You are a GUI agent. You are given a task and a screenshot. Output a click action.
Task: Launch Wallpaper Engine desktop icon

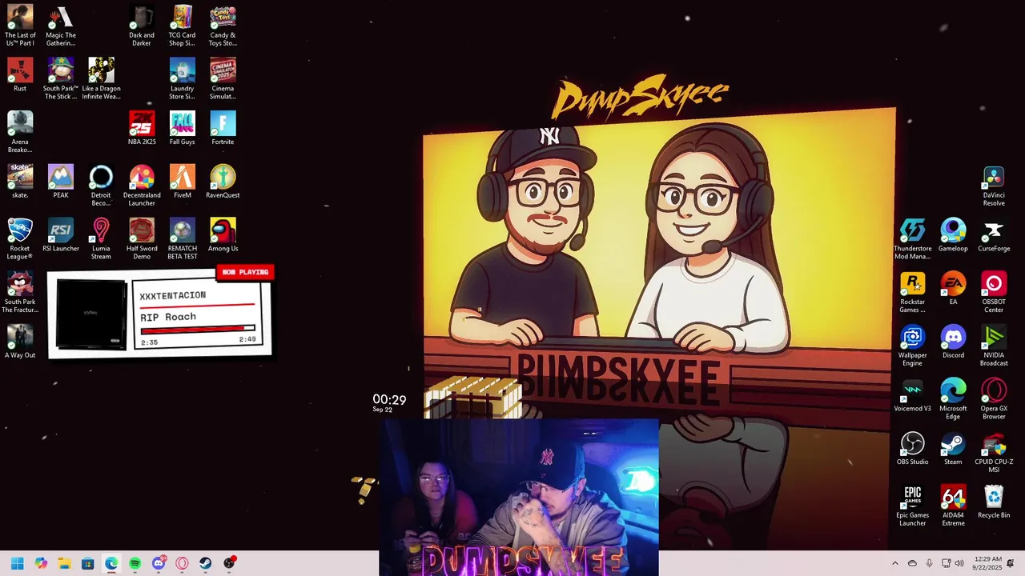(912, 346)
